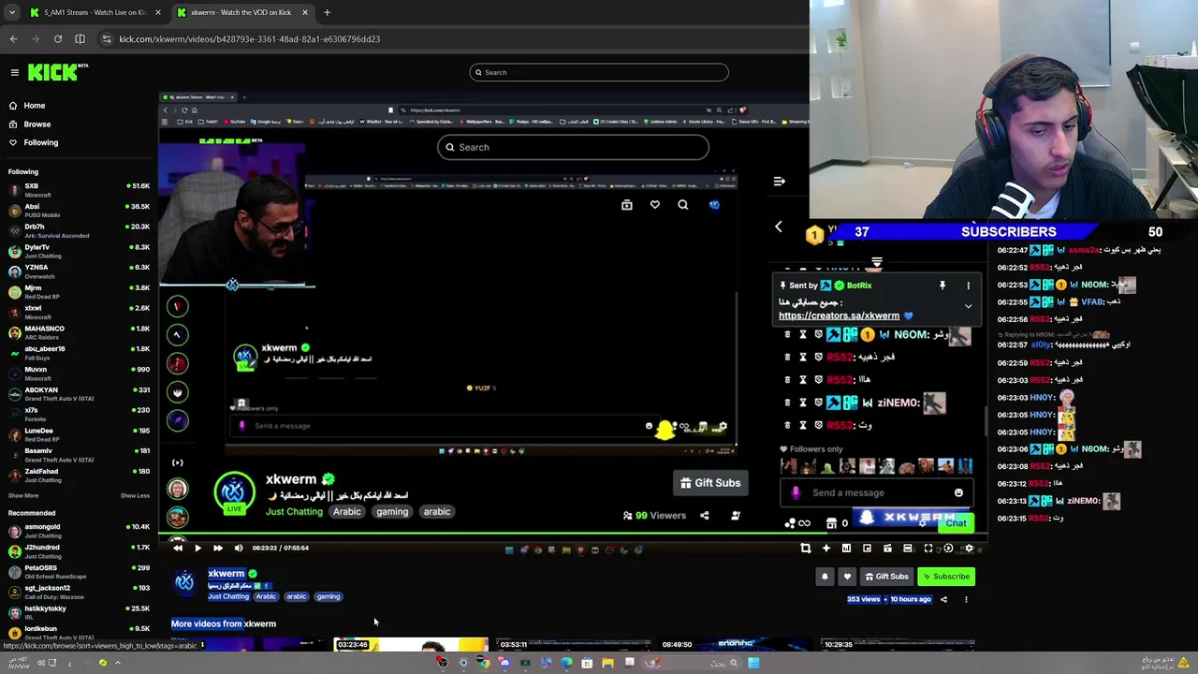
Task: Toggle notification bell for xkwerm
Action: click(825, 577)
